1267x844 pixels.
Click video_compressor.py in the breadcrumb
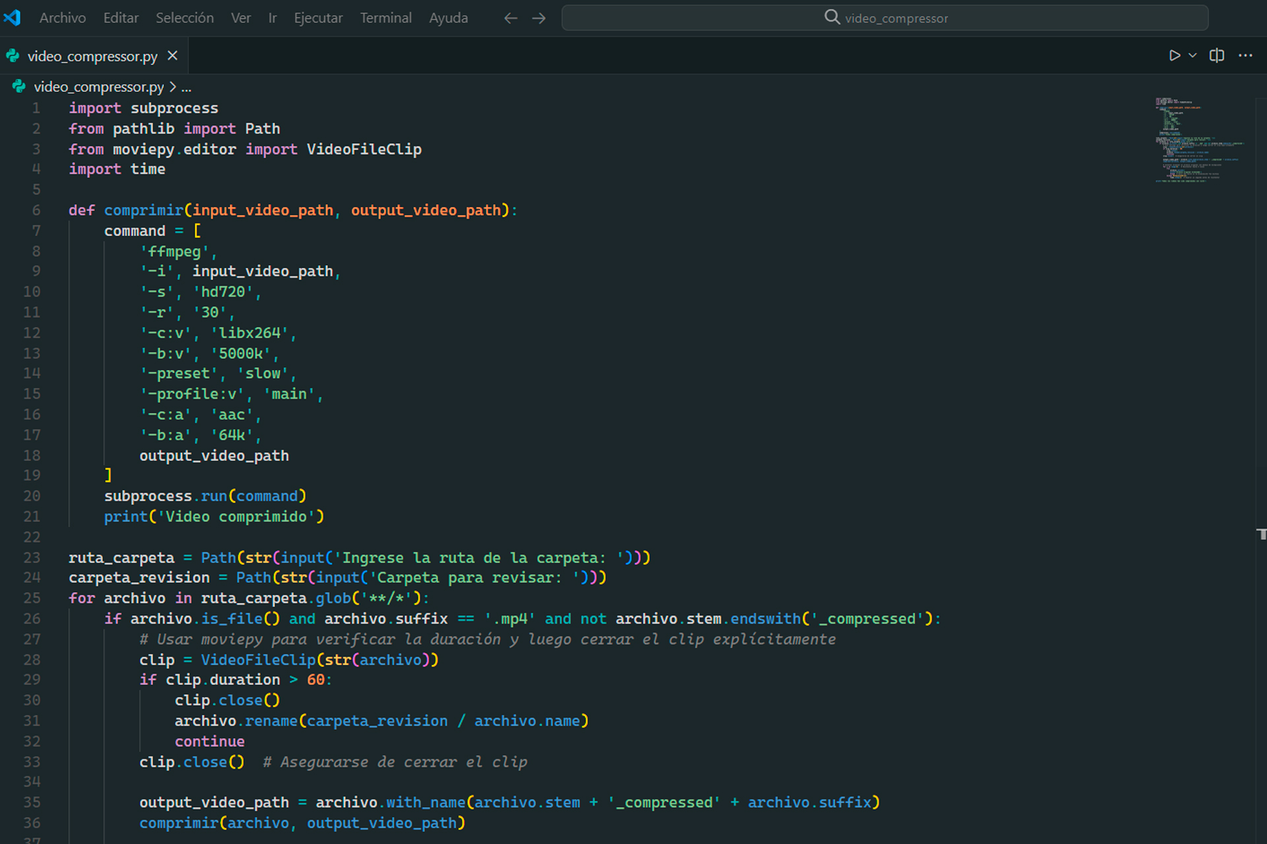(98, 86)
